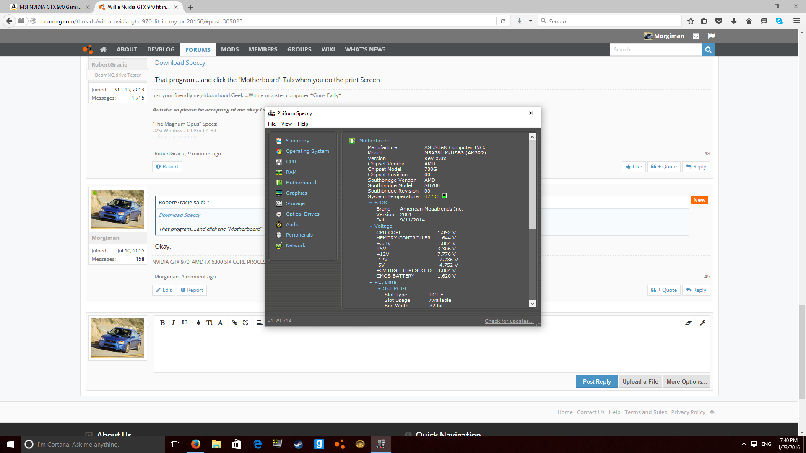Click More Options button
The width and height of the screenshot is (806, 453).
686,381
